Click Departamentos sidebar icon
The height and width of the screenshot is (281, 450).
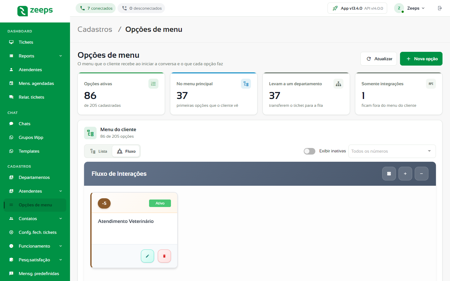[x=11, y=177]
